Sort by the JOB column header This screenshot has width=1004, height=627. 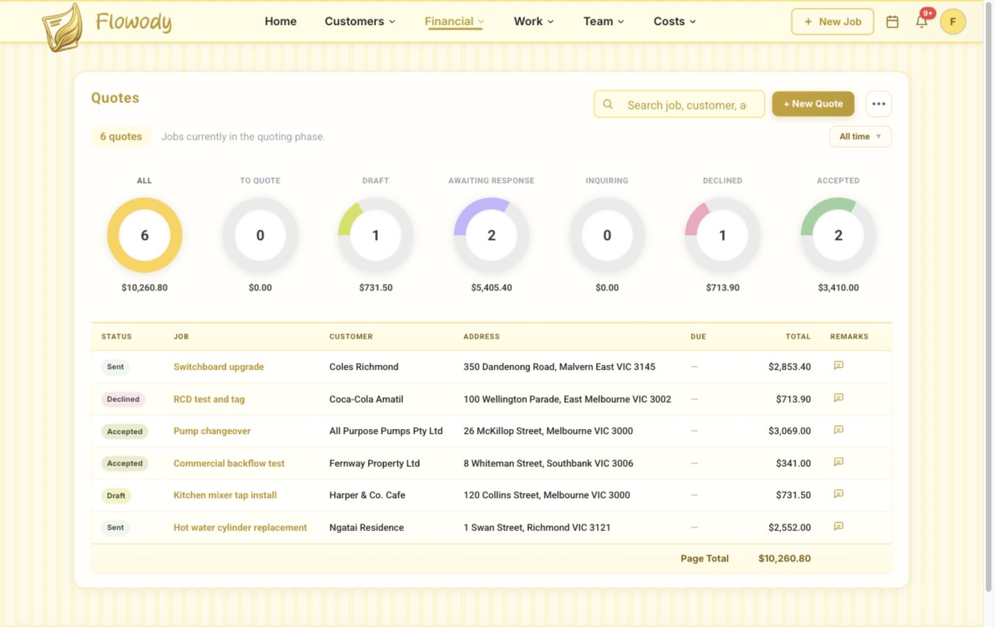[181, 336]
